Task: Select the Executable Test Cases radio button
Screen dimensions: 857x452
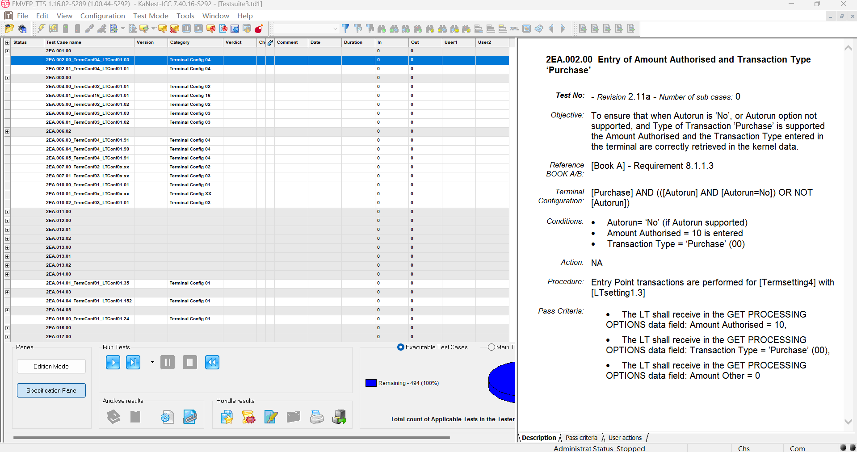Action: 401,347
